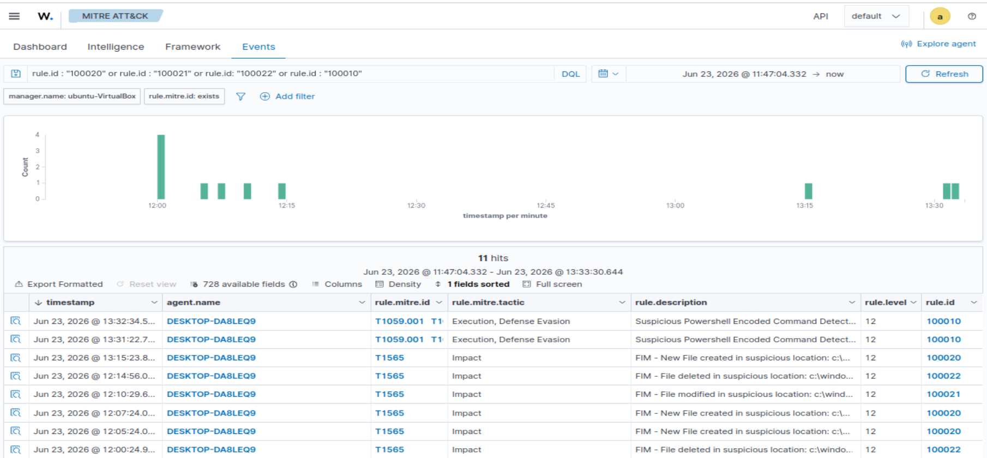Viewport: 987px width, 458px height.
Task: Click Export Formatted
Action: point(59,284)
